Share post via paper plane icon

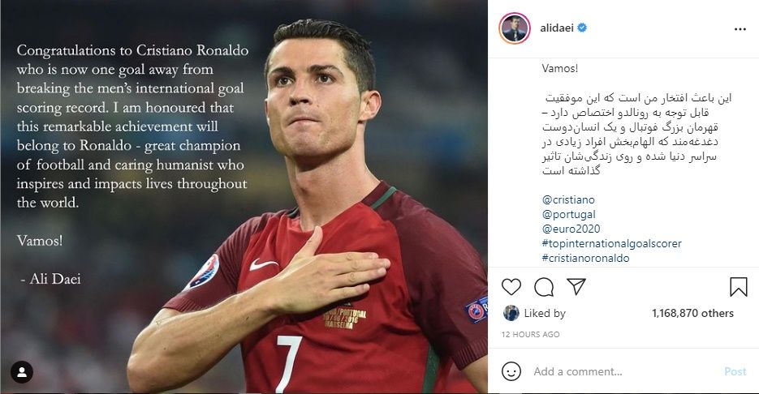point(576,287)
